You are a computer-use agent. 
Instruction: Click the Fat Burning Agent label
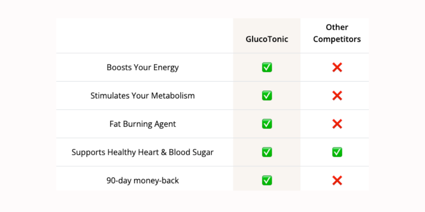click(x=143, y=124)
